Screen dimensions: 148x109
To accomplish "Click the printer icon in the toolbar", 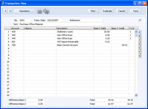I will (40, 11).
